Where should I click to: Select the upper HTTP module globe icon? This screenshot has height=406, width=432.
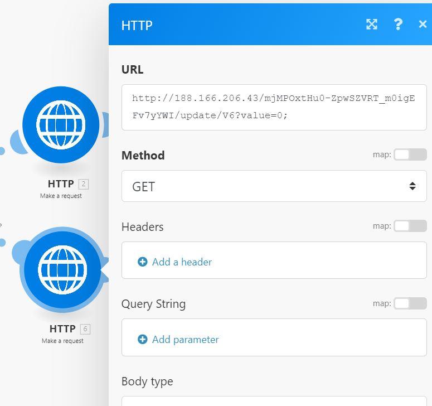tap(61, 125)
